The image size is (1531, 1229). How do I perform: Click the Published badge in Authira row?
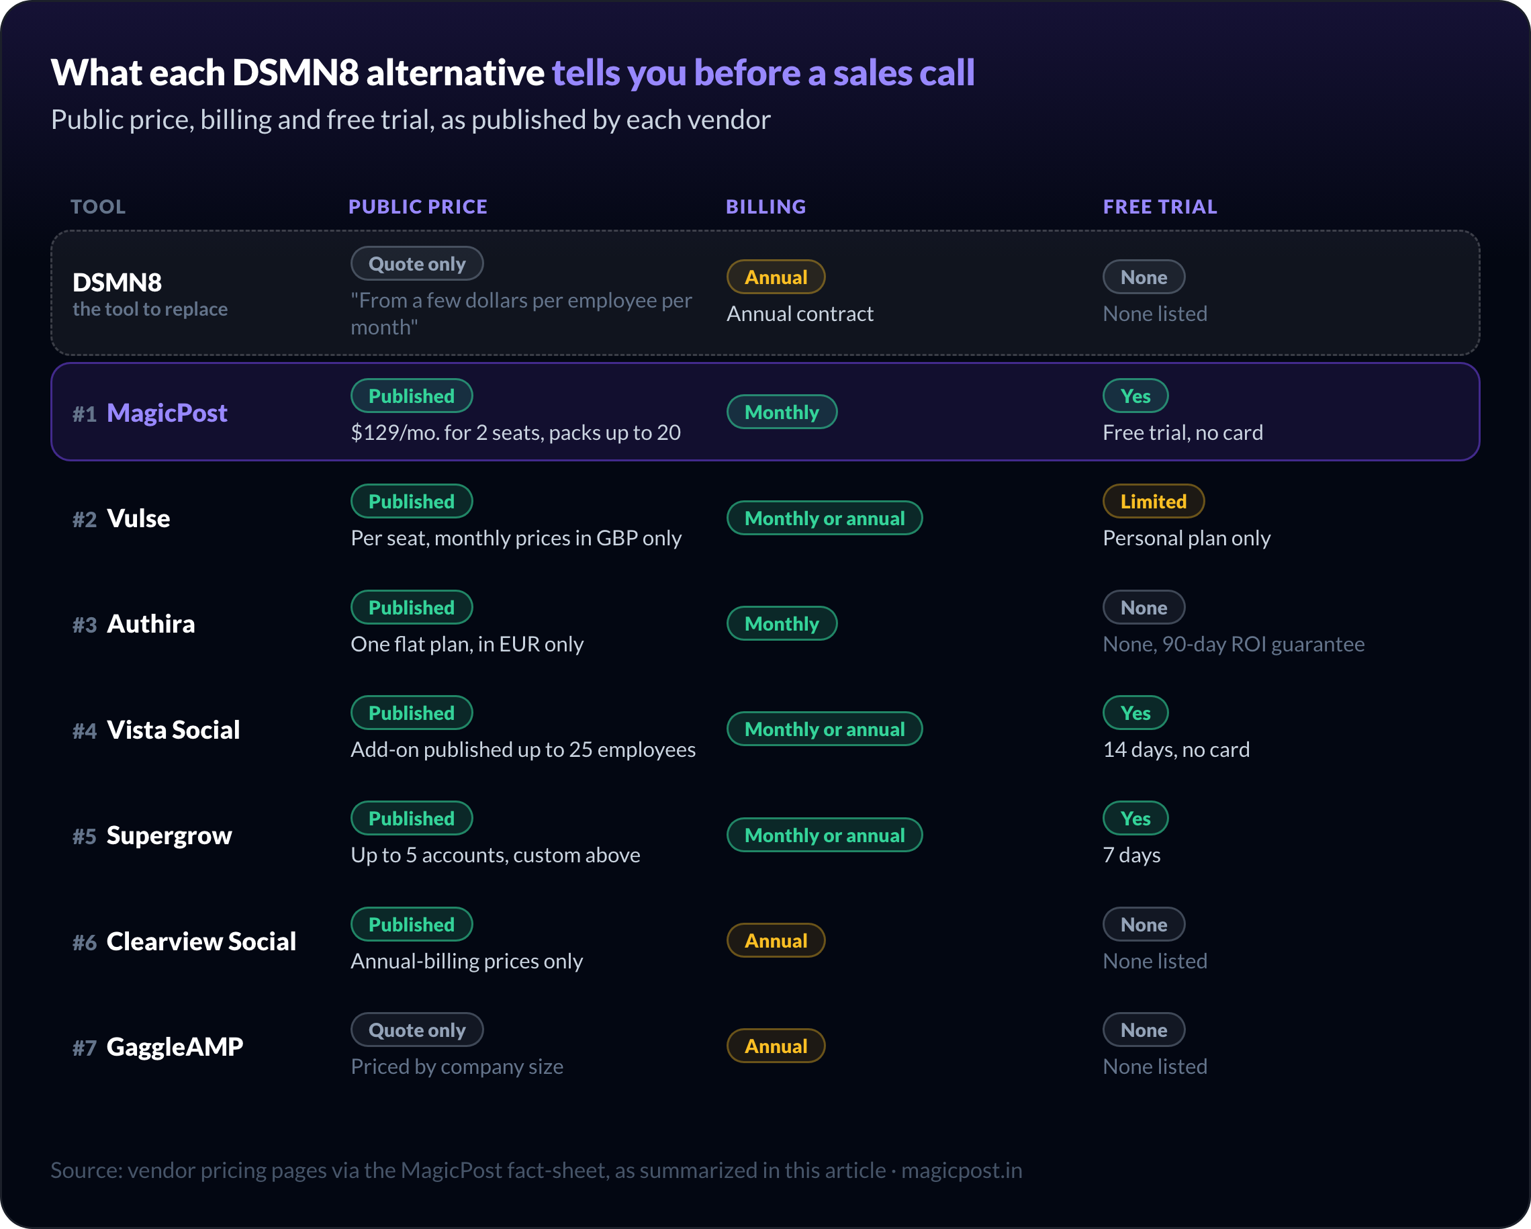(x=411, y=607)
